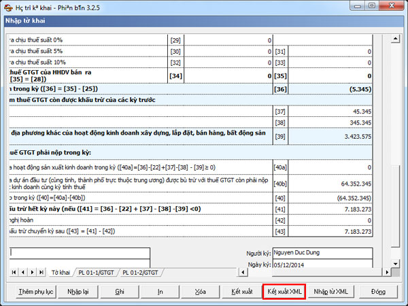Image resolution: width=408 pixels, height=306 pixels.
Task: Print using the In button
Action: [160, 292]
